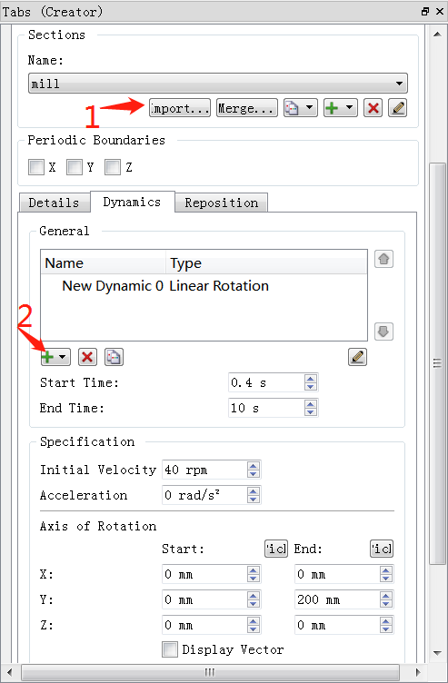Enable periodic boundary Z checkbox
448x683 pixels.
tap(113, 167)
